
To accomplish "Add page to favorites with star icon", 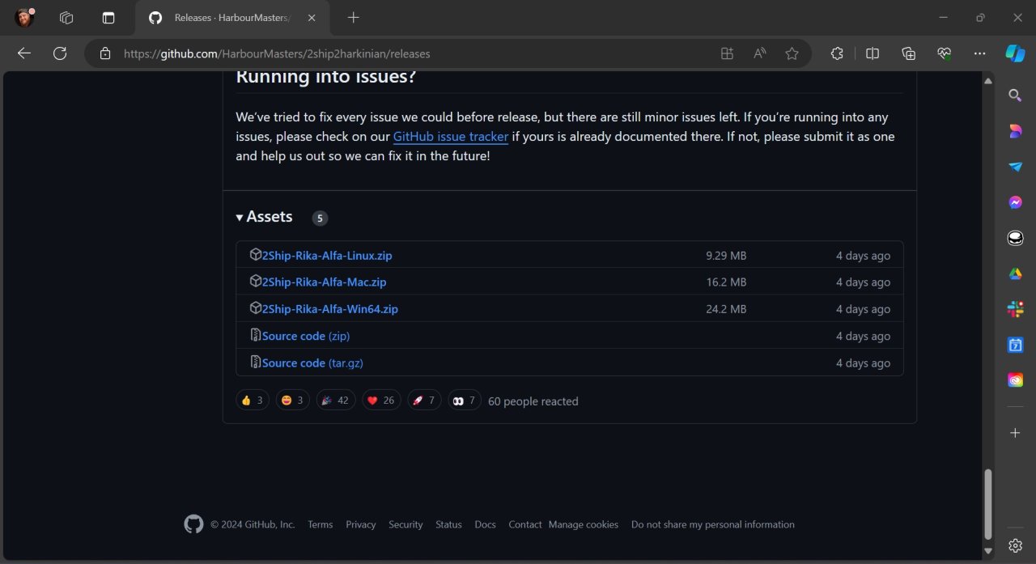I will tap(792, 53).
